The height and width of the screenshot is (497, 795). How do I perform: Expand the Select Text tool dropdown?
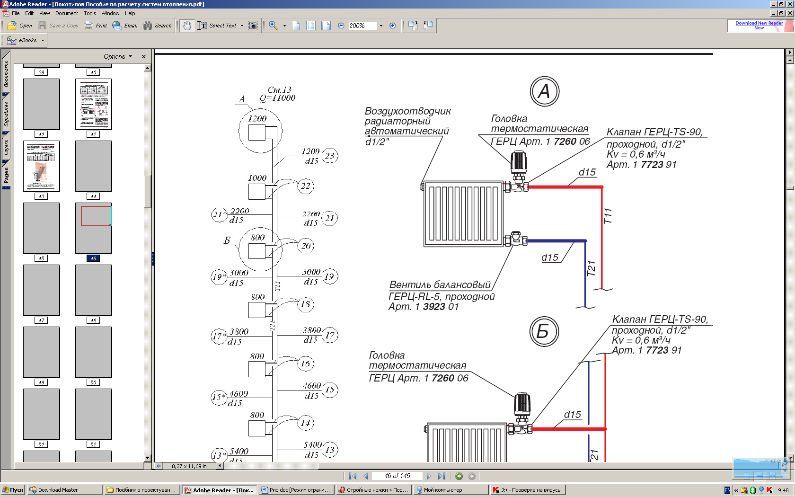[242, 26]
